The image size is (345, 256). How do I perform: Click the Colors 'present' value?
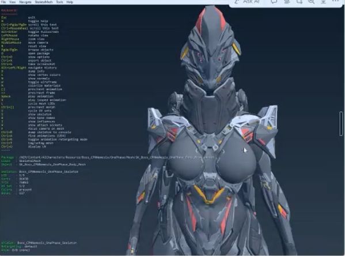[25, 190]
